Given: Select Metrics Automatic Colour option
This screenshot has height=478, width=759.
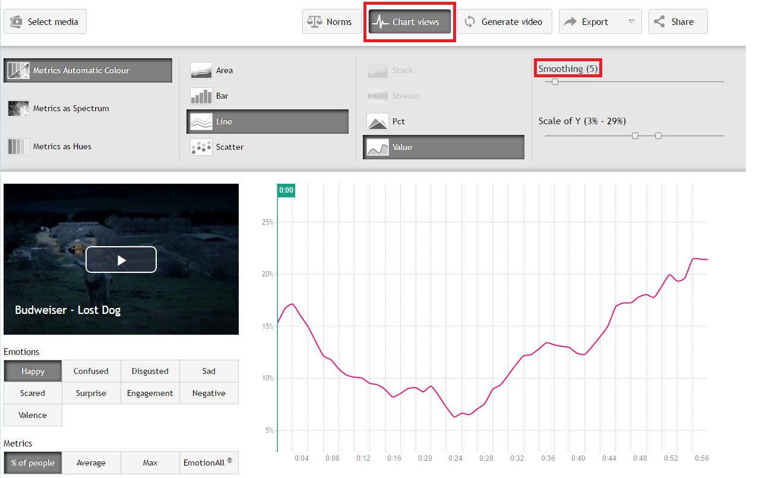Looking at the screenshot, I should click(88, 70).
